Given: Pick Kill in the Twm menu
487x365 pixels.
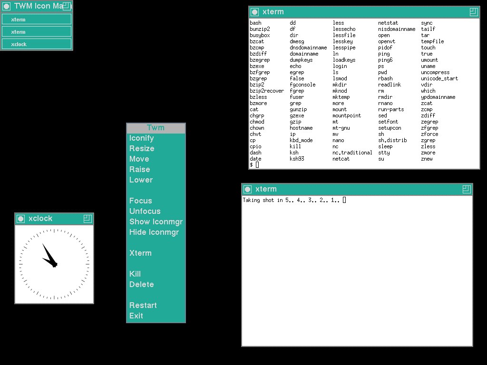Looking at the screenshot, I should pyautogui.click(x=135, y=274).
